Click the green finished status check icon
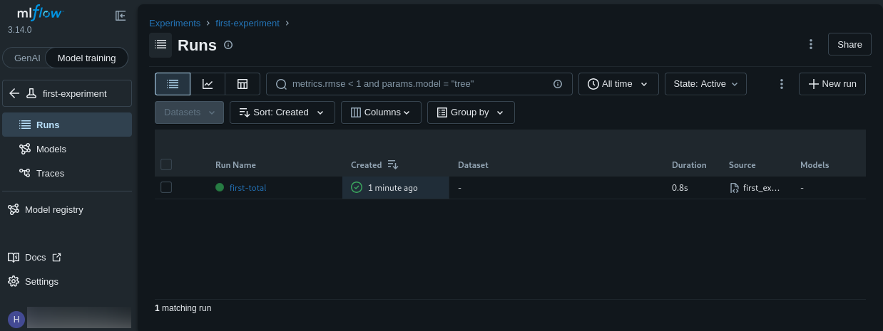This screenshot has width=883, height=331. point(357,187)
